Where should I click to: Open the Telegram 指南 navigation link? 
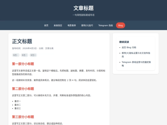[105, 25]
